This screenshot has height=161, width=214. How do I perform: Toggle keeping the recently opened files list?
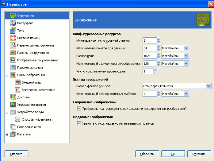click(79, 123)
